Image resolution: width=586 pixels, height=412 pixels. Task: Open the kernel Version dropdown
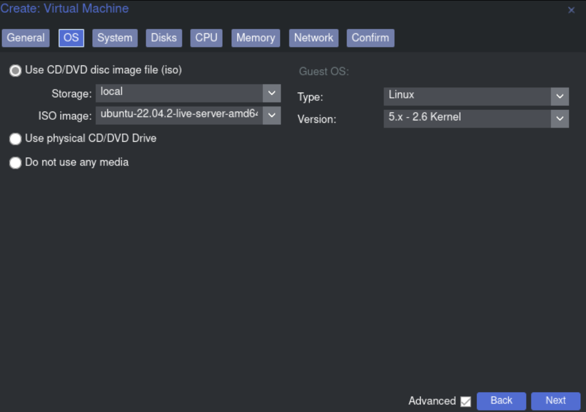559,119
